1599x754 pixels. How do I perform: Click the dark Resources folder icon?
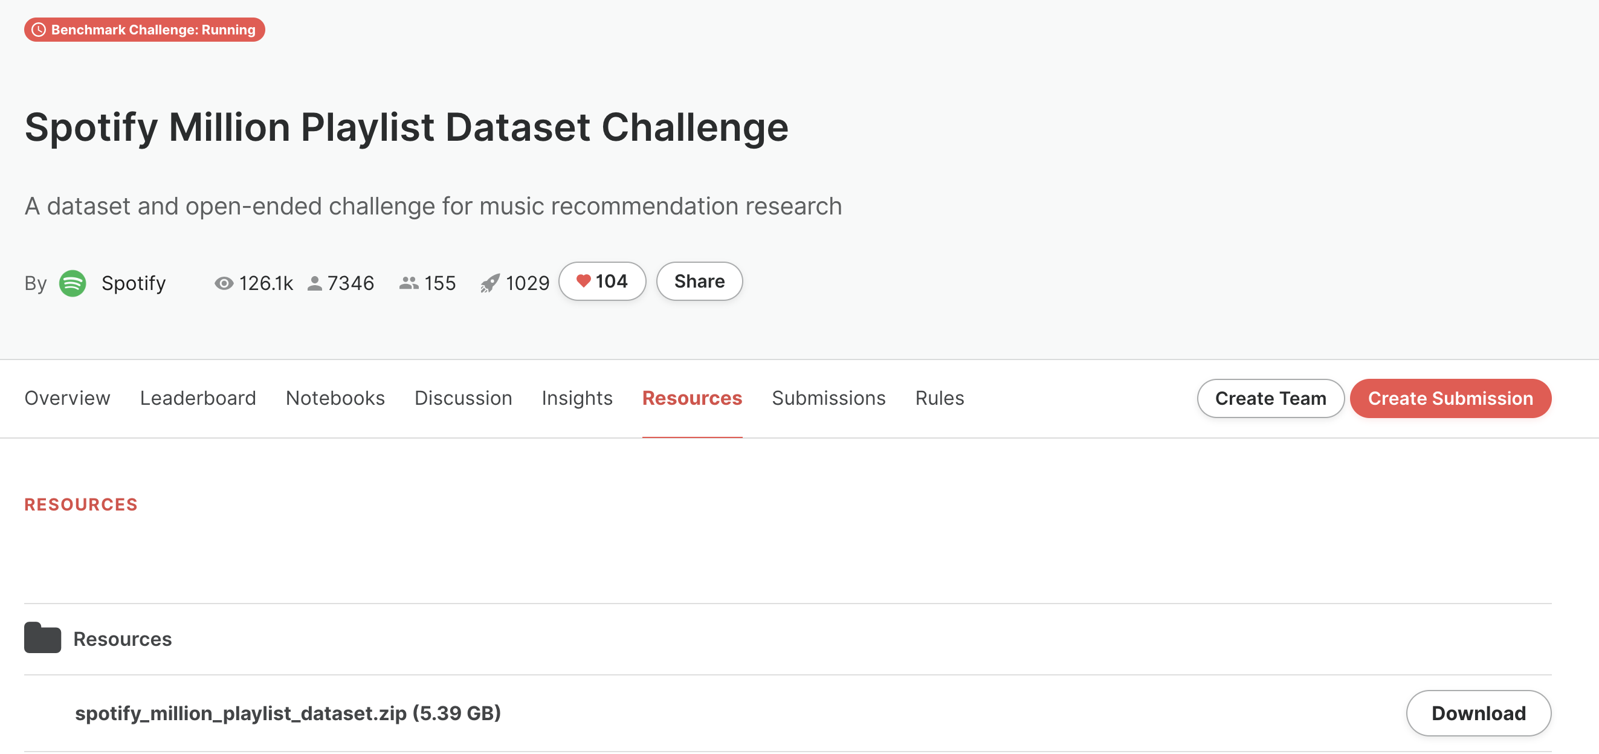pyautogui.click(x=43, y=637)
